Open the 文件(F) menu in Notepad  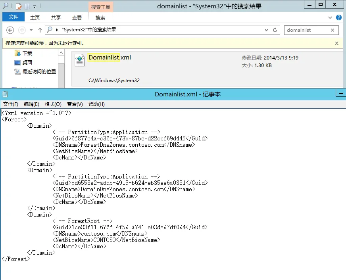(x=11, y=104)
